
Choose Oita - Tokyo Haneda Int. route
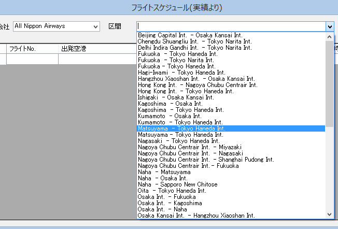click(x=173, y=191)
